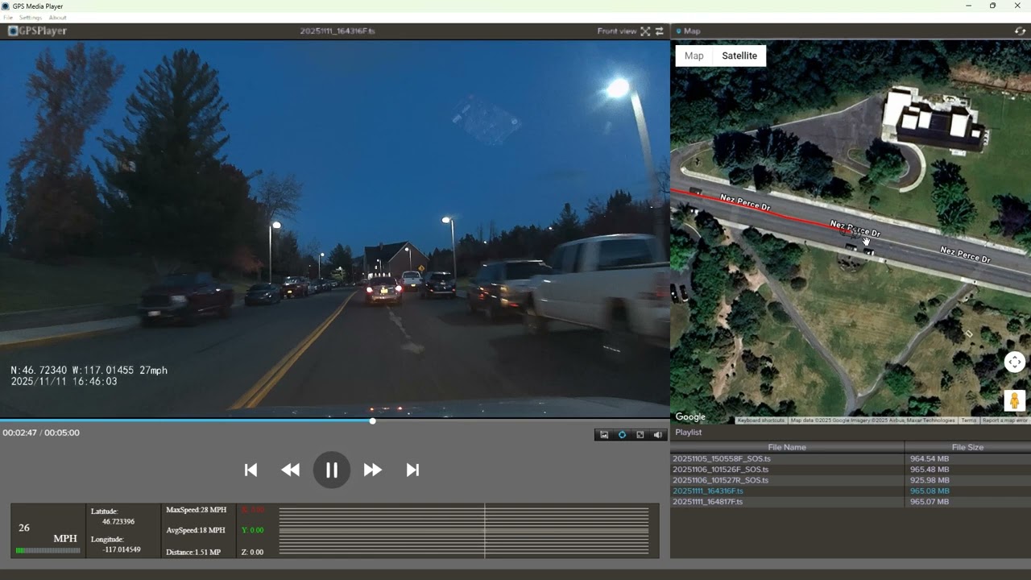Click the GPS Media Player title bar icon

pos(6,6)
